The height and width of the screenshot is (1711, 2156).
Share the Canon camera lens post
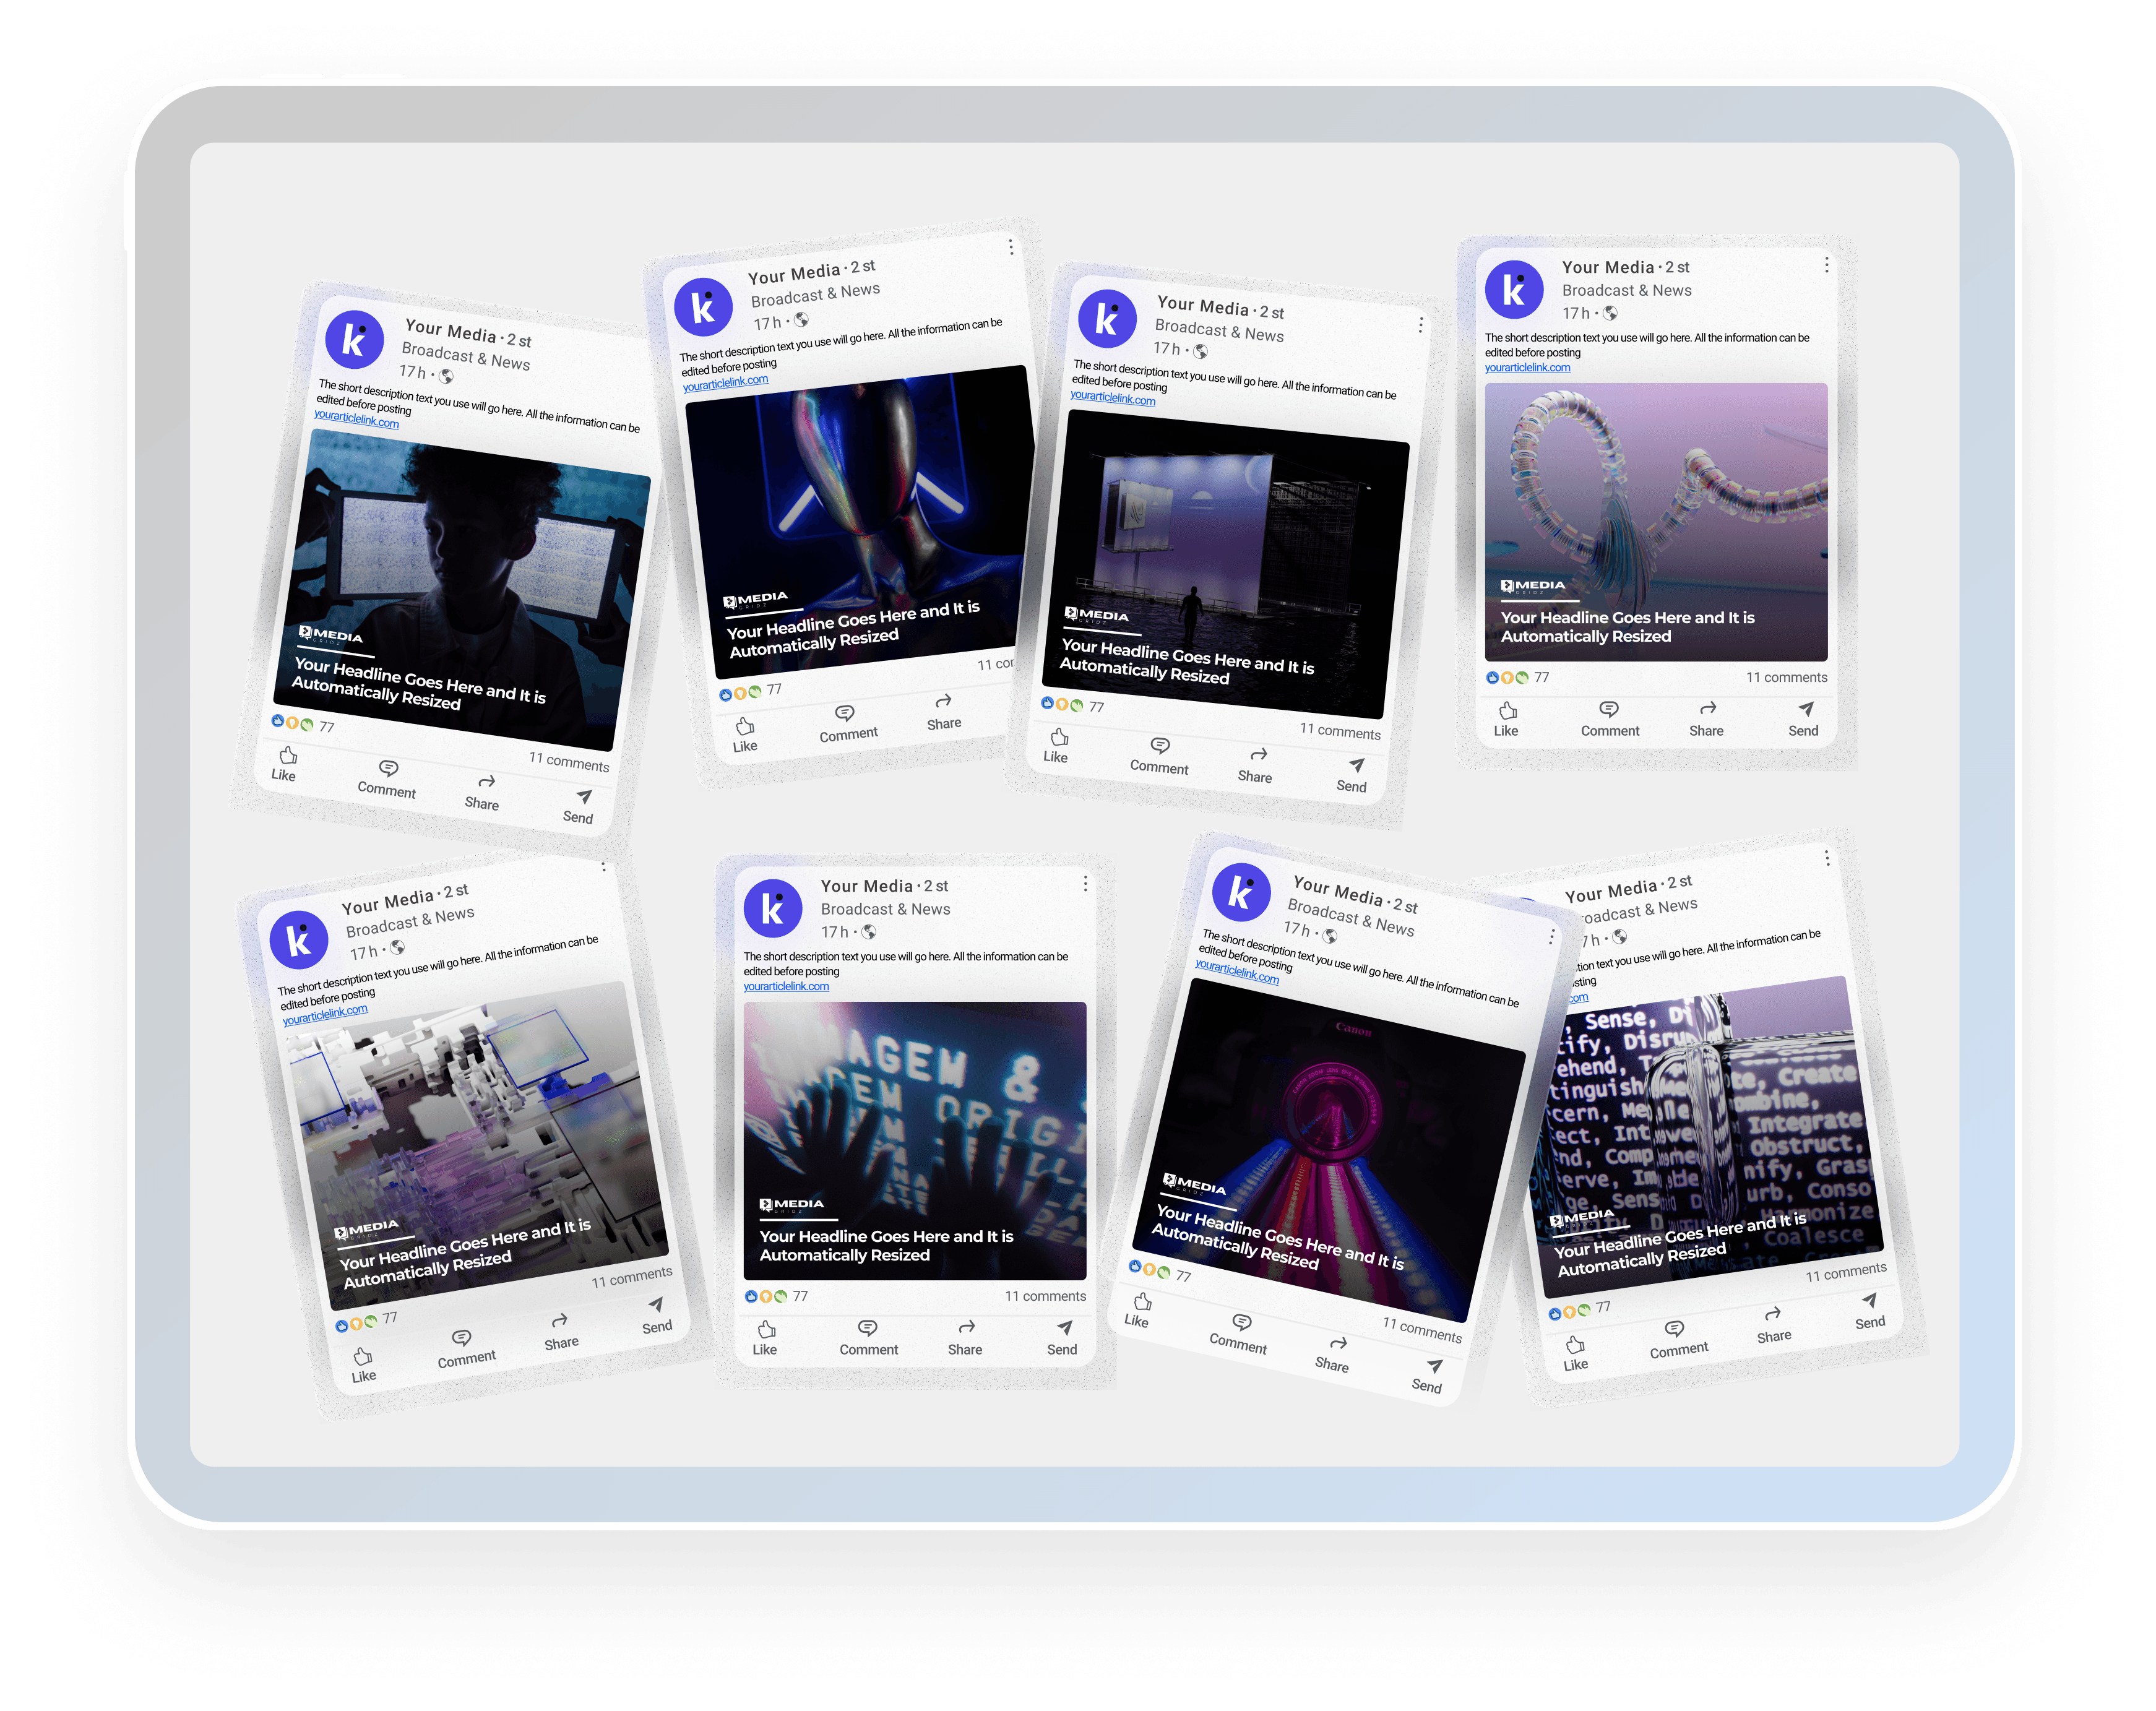pos(1334,1354)
